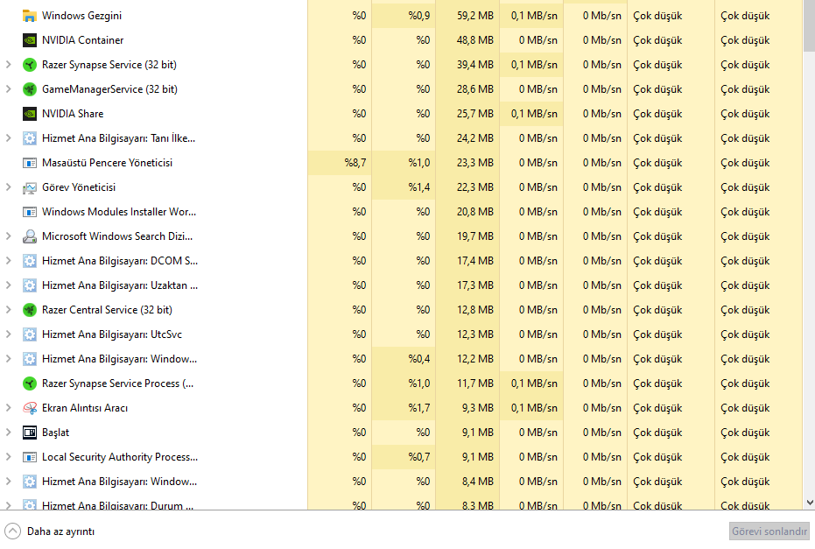
Task: Expand the GameManagerService (32 bit) group
Action: (x=9, y=89)
